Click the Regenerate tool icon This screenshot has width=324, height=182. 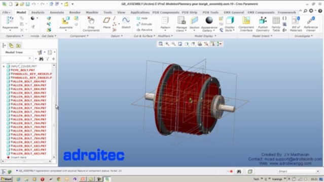pyautogui.click(x=10, y=21)
